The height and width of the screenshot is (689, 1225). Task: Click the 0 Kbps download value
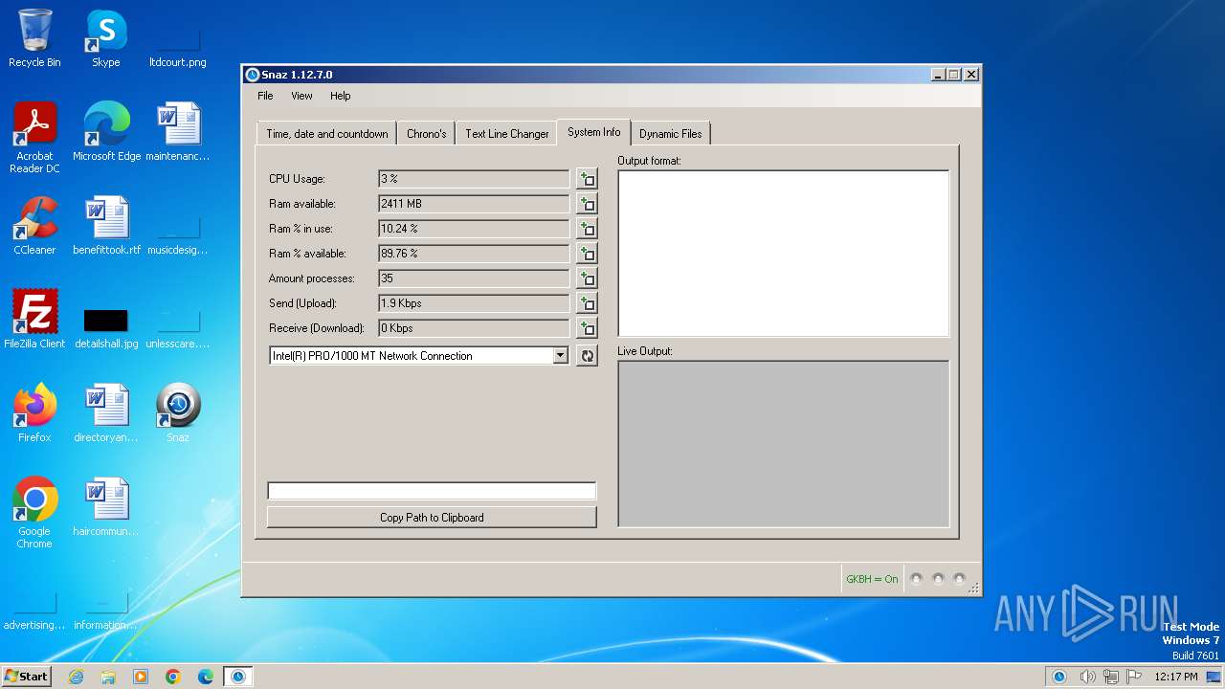(474, 328)
